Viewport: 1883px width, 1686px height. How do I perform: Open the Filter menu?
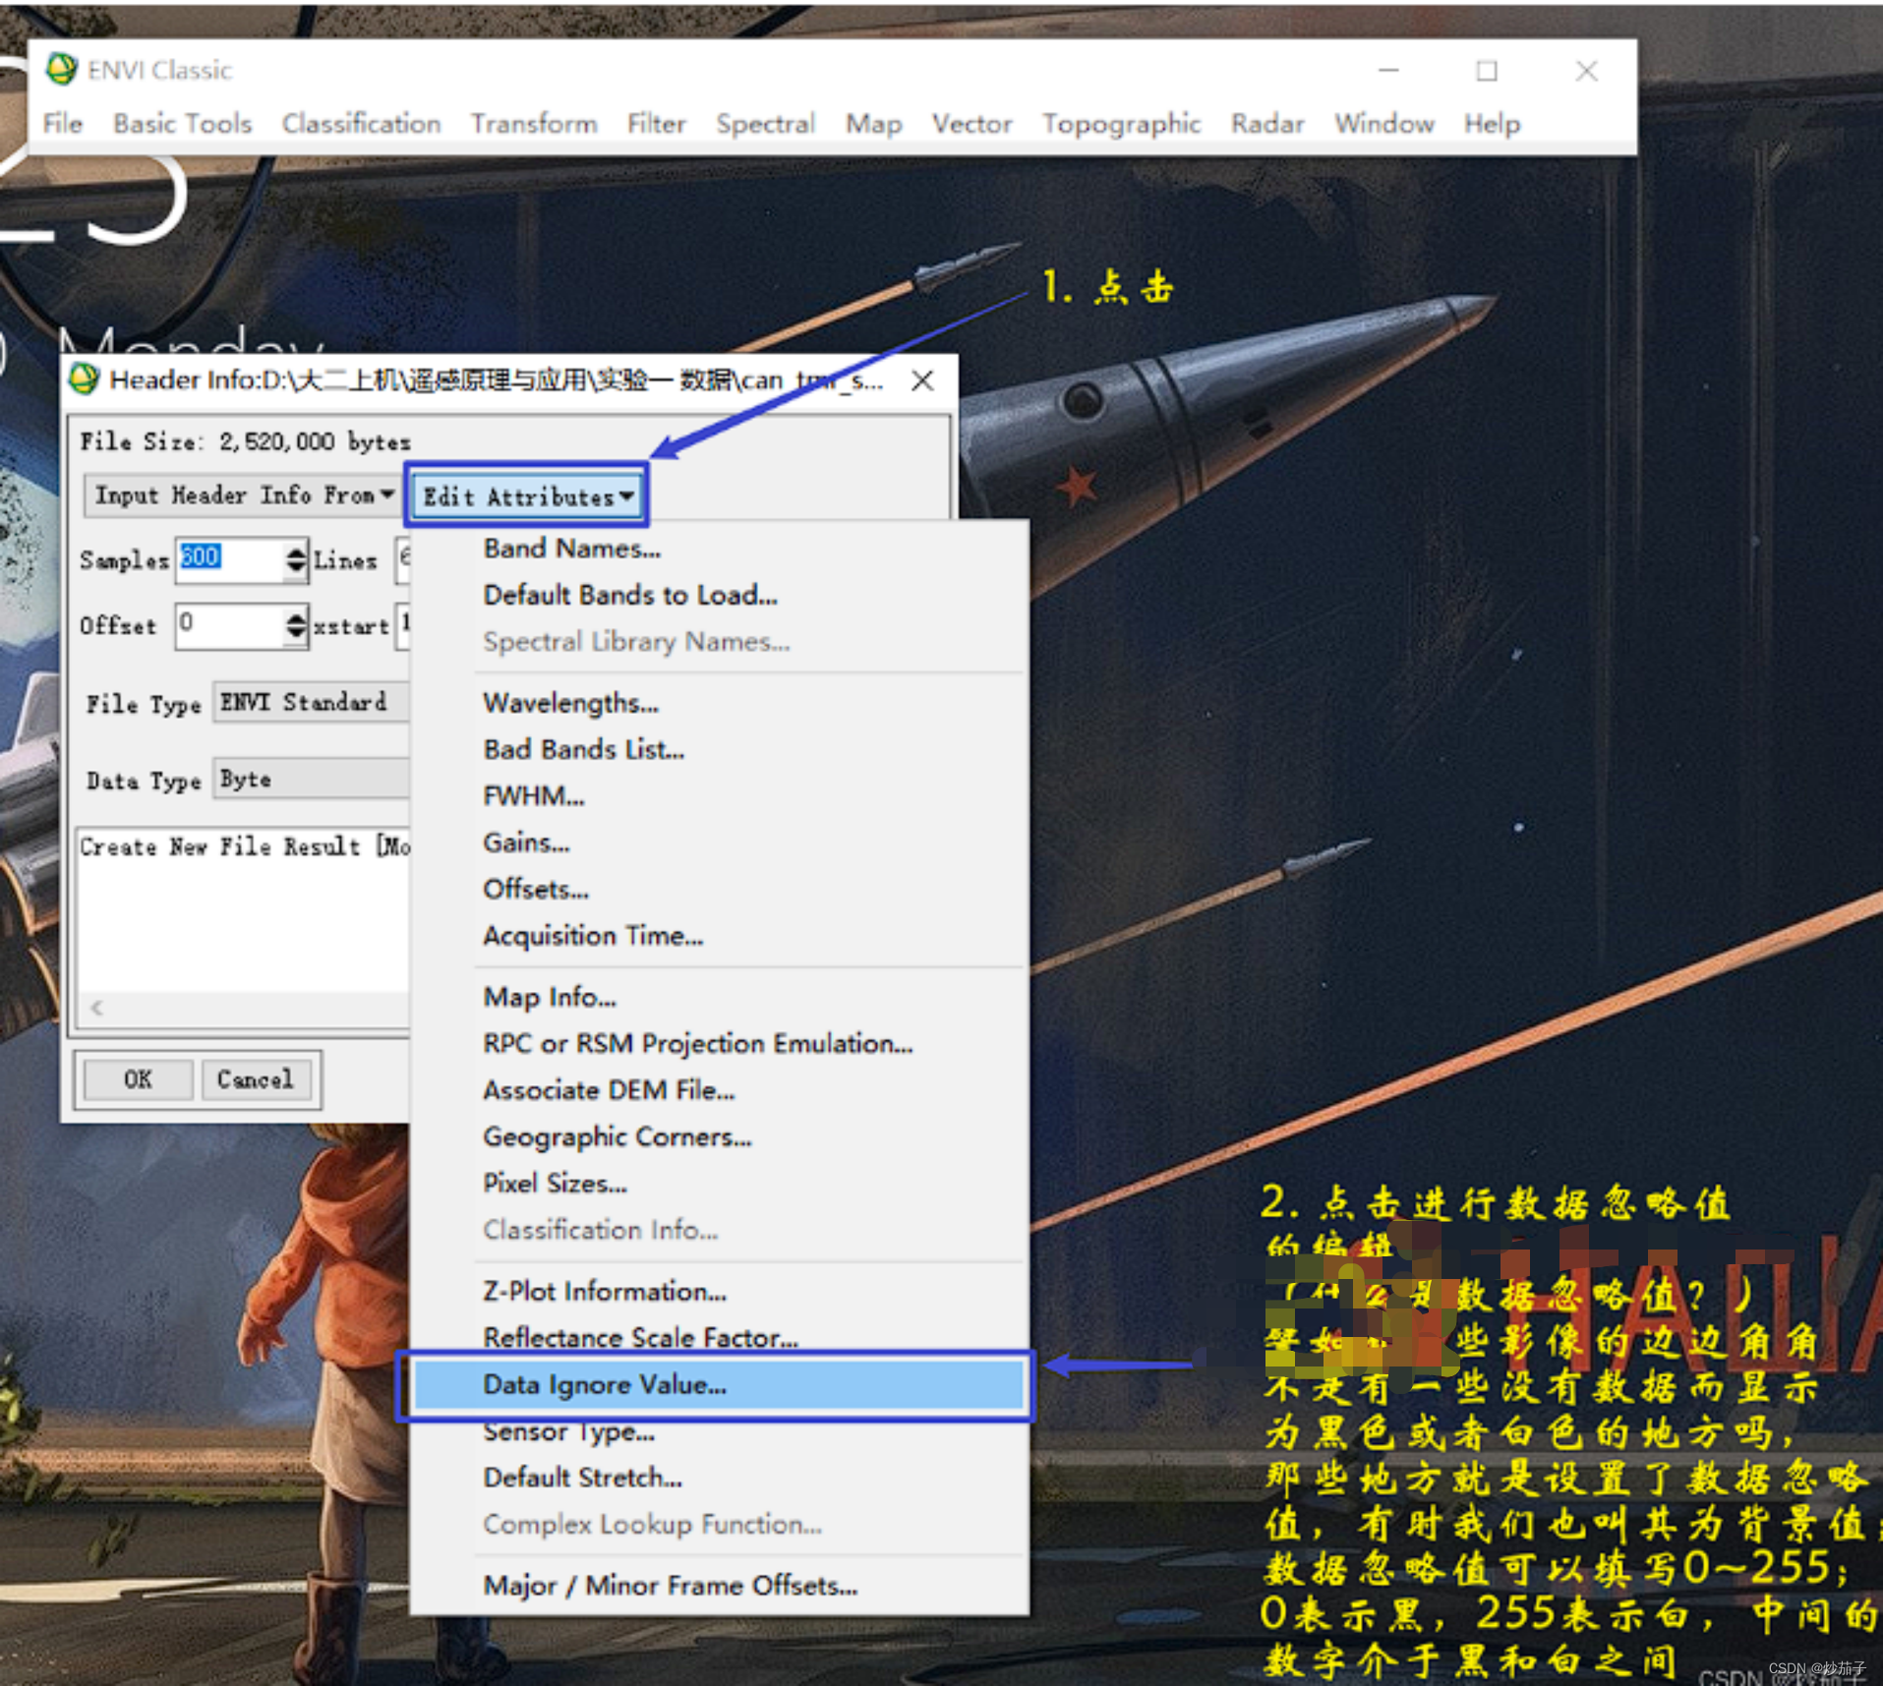pyautogui.click(x=656, y=124)
